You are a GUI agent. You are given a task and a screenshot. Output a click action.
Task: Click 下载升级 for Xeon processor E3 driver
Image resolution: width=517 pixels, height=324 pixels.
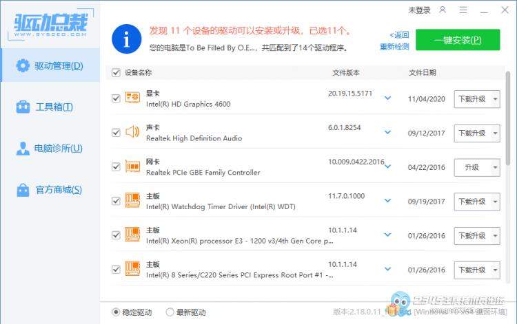click(x=472, y=236)
